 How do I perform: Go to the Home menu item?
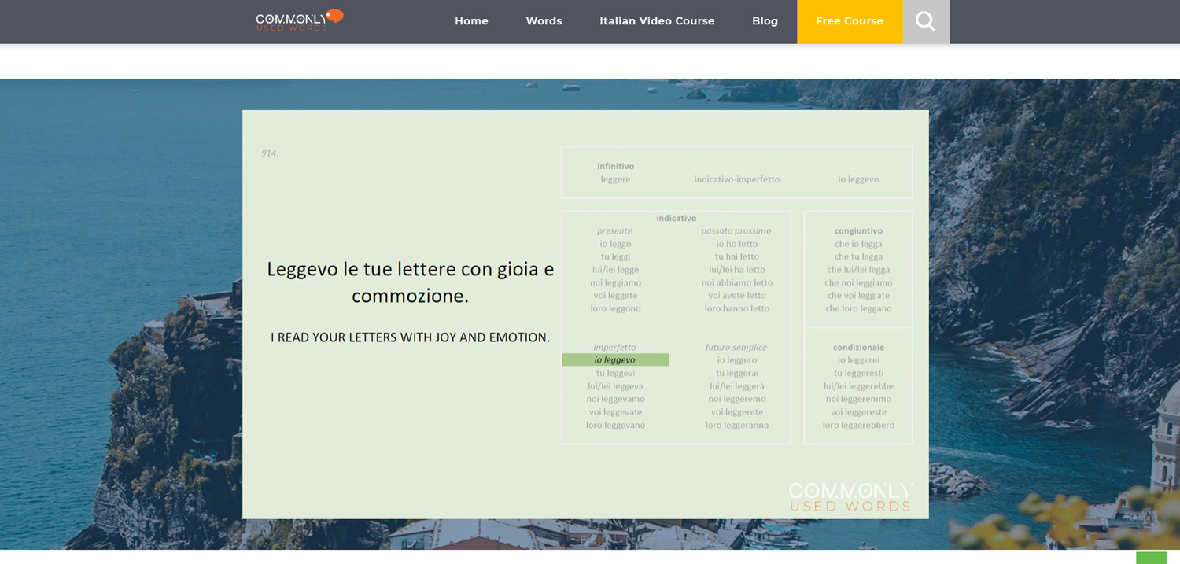coord(471,21)
